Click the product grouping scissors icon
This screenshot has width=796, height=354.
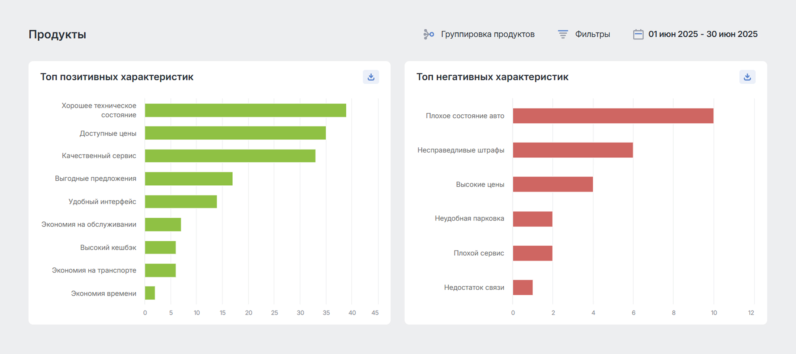429,34
